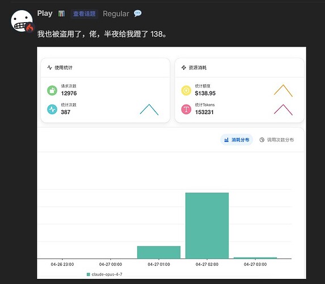Click the pulse icon beside 使用统计
325x284 pixels.
[x=49, y=68]
